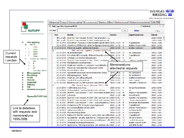
Task: Click Markera för avslut button
Action: (x=122, y=22)
